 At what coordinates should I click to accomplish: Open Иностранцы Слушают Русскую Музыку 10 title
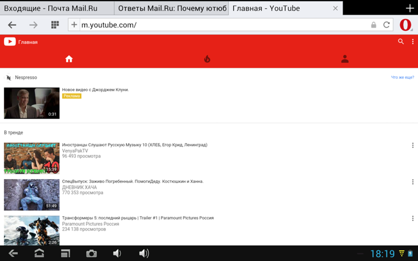(x=135, y=145)
